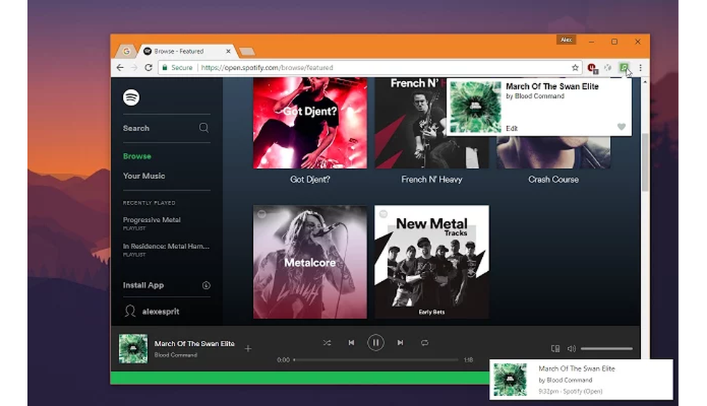Go back in browser
Image resolution: width=707 pixels, height=406 pixels.
(120, 67)
